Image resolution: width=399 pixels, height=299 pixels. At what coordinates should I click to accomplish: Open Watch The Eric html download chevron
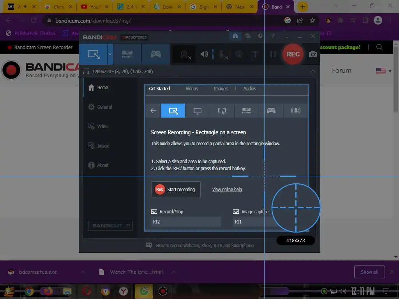coord(173,272)
